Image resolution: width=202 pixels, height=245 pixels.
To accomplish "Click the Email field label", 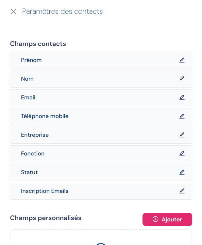I will pos(28,98).
